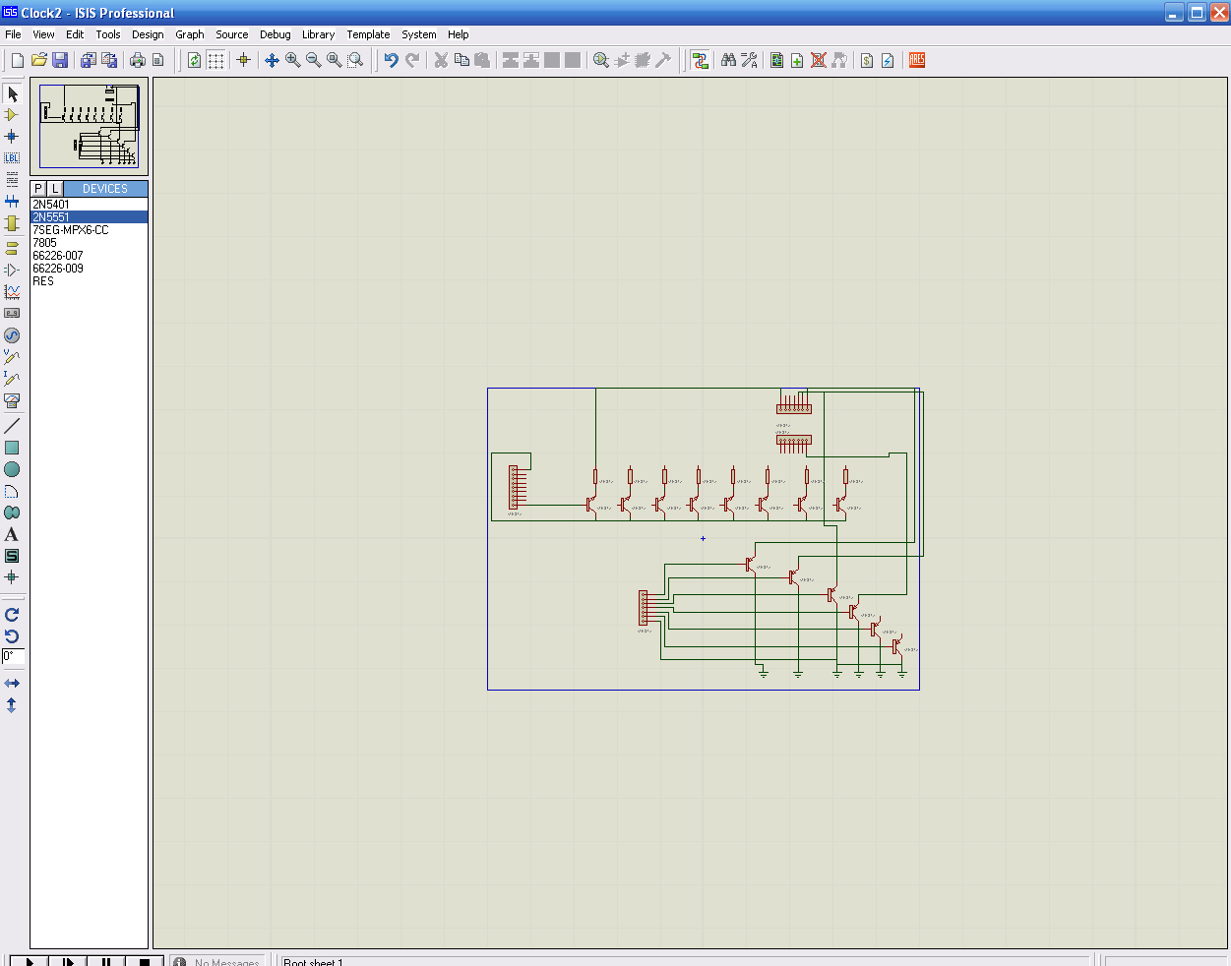This screenshot has width=1231, height=966.
Task: Open the Generator mode tool
Action: [12, 335]
